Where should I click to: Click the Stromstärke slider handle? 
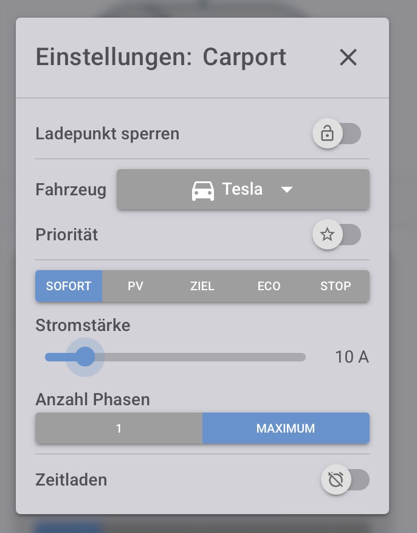point(85,357)
